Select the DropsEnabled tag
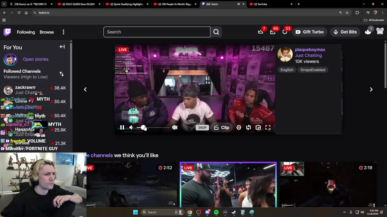 pyautogui.click(x=313, y=70)
